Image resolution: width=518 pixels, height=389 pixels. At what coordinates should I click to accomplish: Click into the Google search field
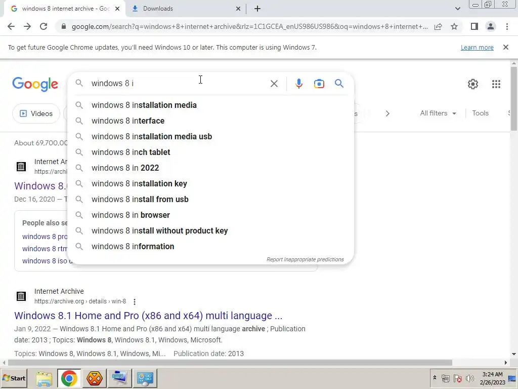pos(179,84)
